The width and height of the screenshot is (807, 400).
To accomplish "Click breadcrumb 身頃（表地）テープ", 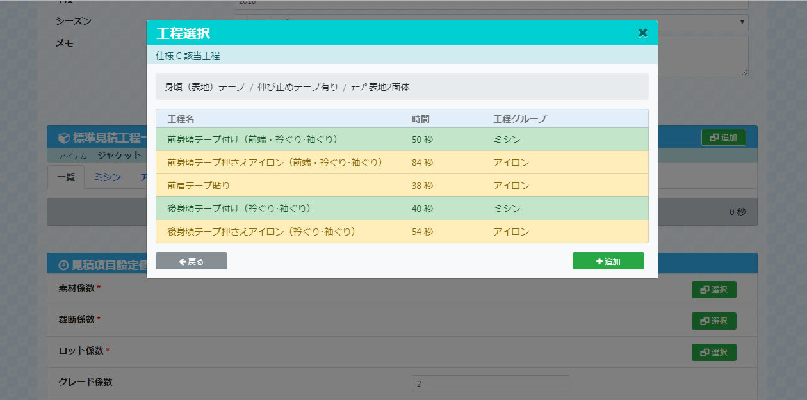I will (204, 87).
